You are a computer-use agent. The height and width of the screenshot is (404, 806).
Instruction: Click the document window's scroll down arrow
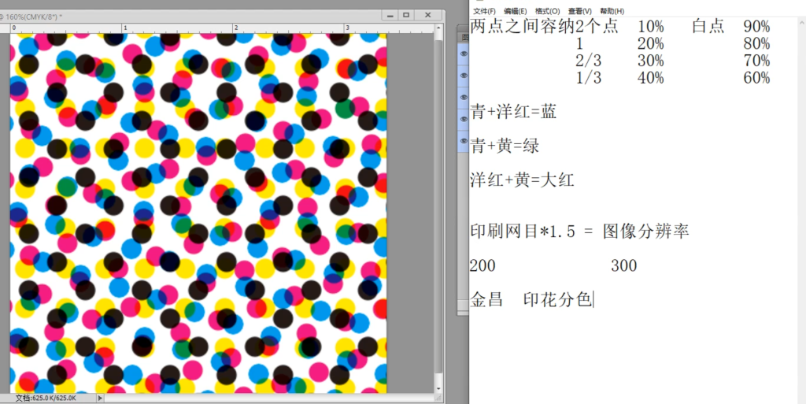coord(438,388)
